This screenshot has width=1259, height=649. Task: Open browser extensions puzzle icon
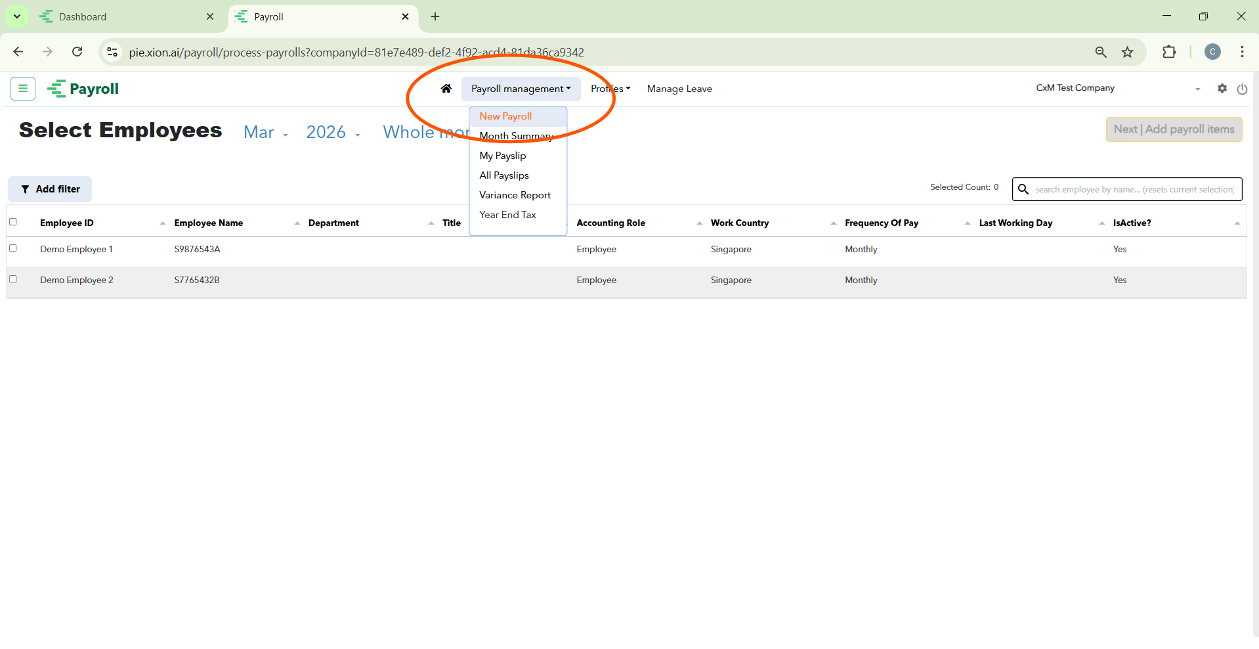[x=1168, y=53]
